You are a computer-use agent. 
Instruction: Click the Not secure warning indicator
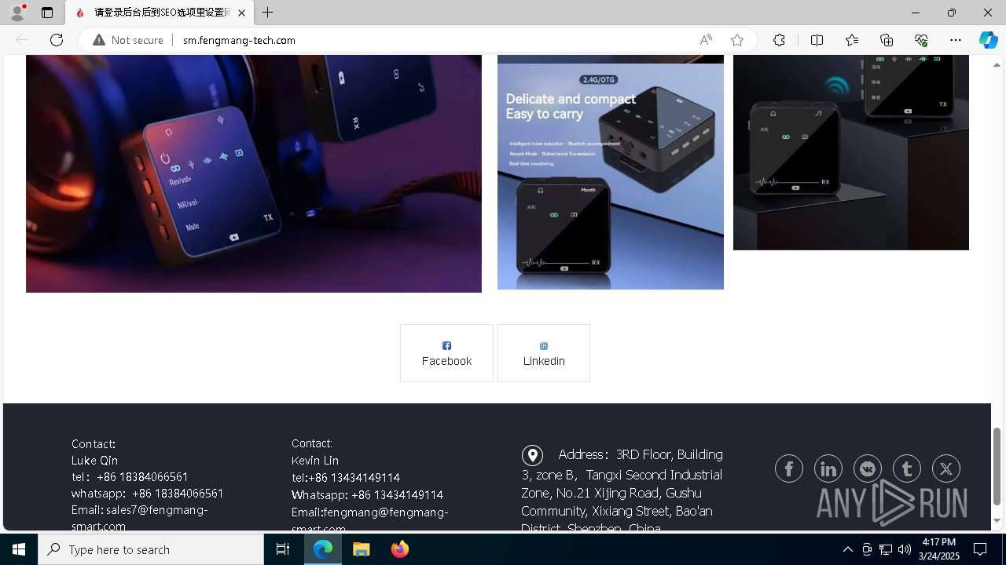128,40
